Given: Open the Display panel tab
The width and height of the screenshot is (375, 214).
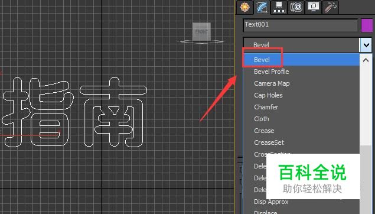Looking at the screenshot, I should (314, 7).
